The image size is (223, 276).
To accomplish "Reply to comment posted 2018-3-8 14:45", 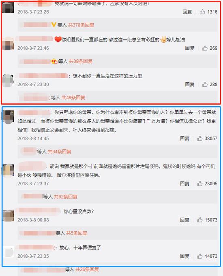I will tap(184, 138).
